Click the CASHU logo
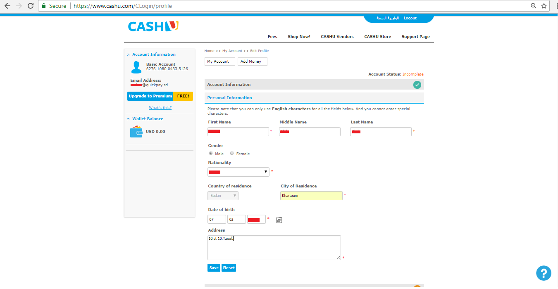 click(x=153, y=26)
